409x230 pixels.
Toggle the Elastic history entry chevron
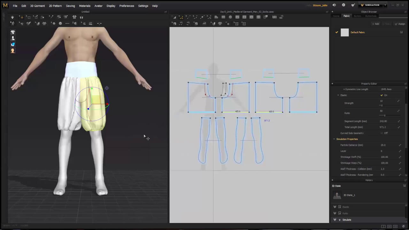click(335, 207)
